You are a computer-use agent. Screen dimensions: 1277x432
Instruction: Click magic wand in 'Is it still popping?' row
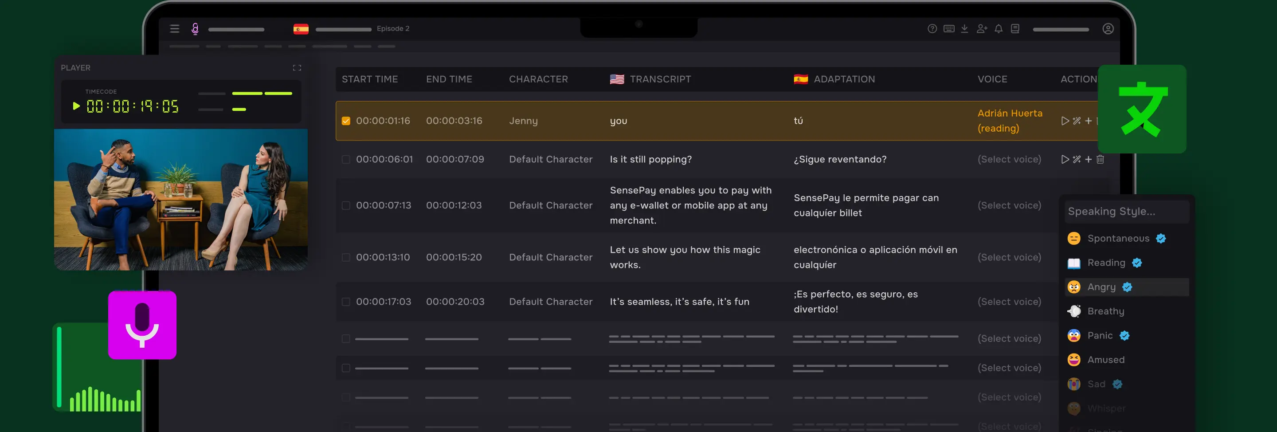coord(1076,159)
